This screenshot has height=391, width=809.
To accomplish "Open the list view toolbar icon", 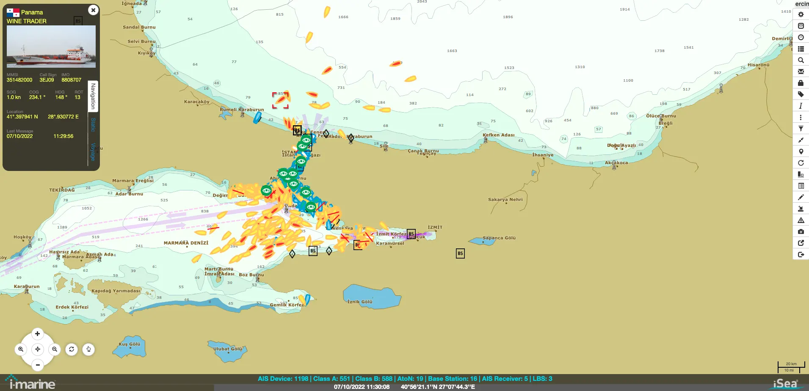I will coord(801,49).
